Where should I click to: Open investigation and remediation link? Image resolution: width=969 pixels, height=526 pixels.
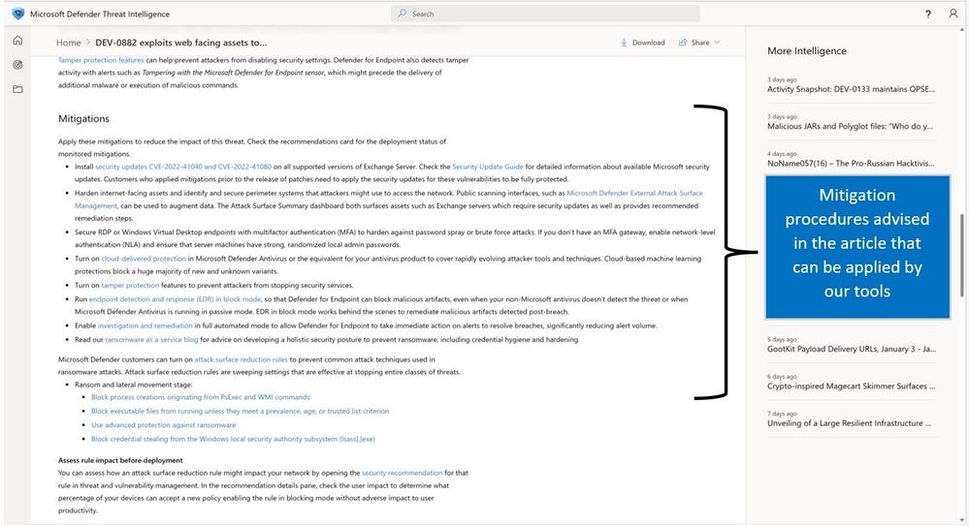tap(145, 325)
